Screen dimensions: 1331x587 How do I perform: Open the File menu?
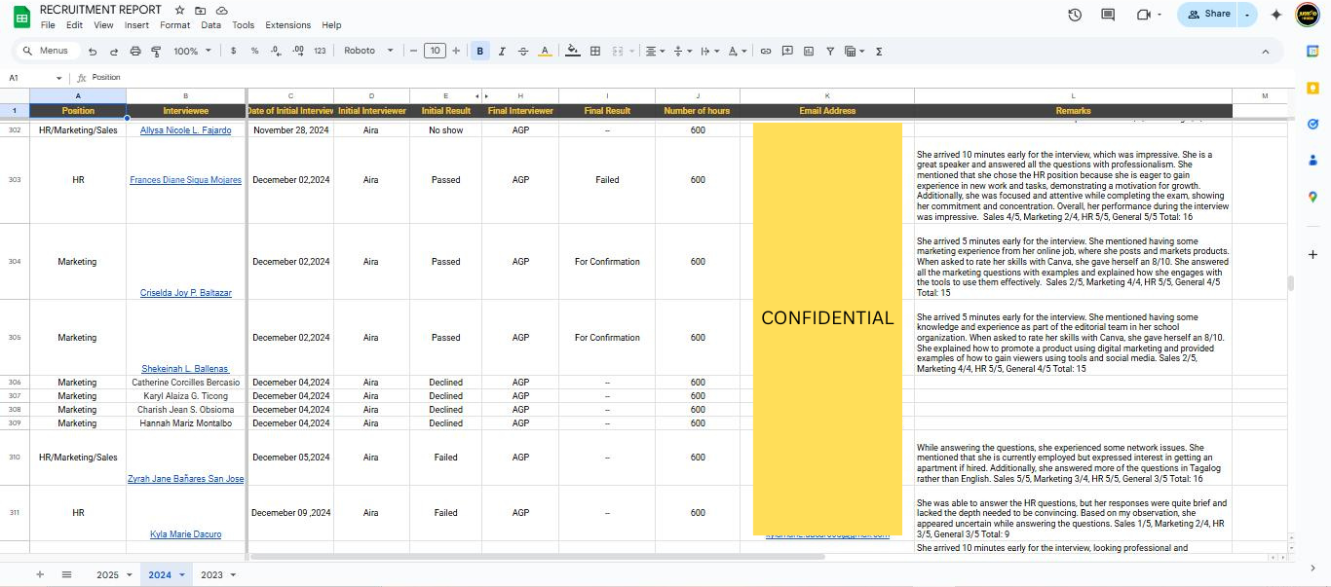click(x=48, y=25)
